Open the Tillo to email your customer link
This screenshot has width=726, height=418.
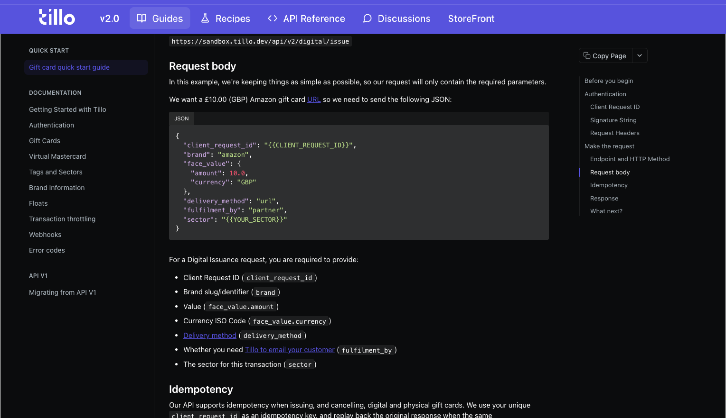point(290,350)
